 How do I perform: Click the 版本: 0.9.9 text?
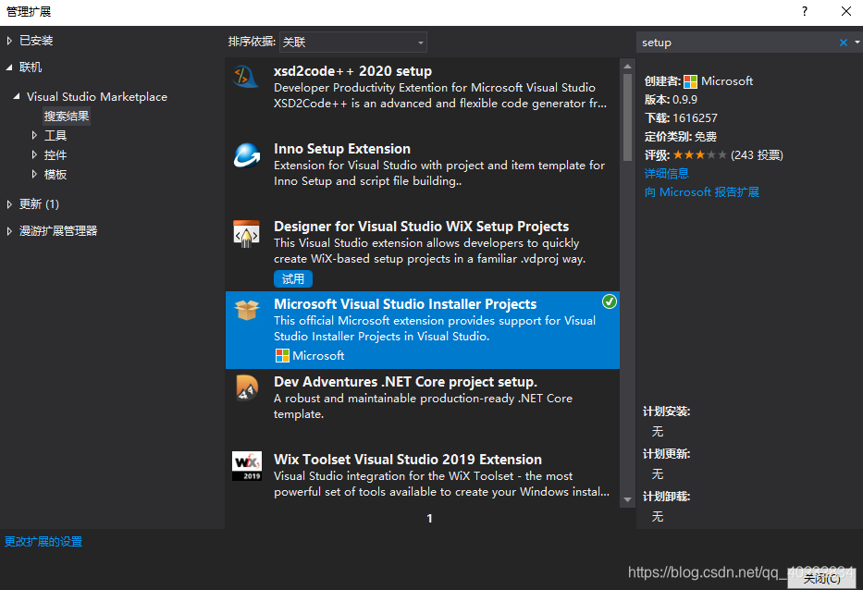[671, 100]
